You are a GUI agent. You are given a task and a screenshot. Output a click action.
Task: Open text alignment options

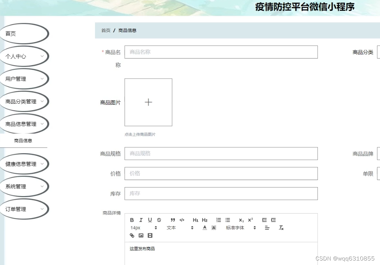pos(267,228)
